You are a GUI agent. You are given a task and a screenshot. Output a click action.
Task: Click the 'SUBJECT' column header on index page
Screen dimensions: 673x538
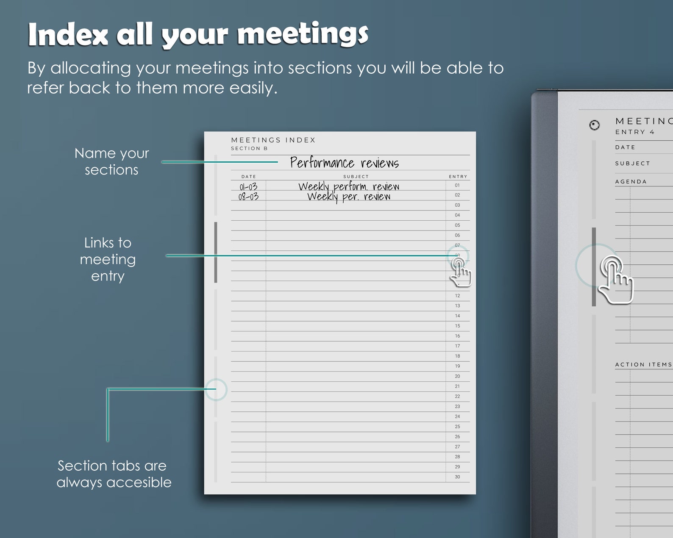pyautogui.click(x=356, y=177)
